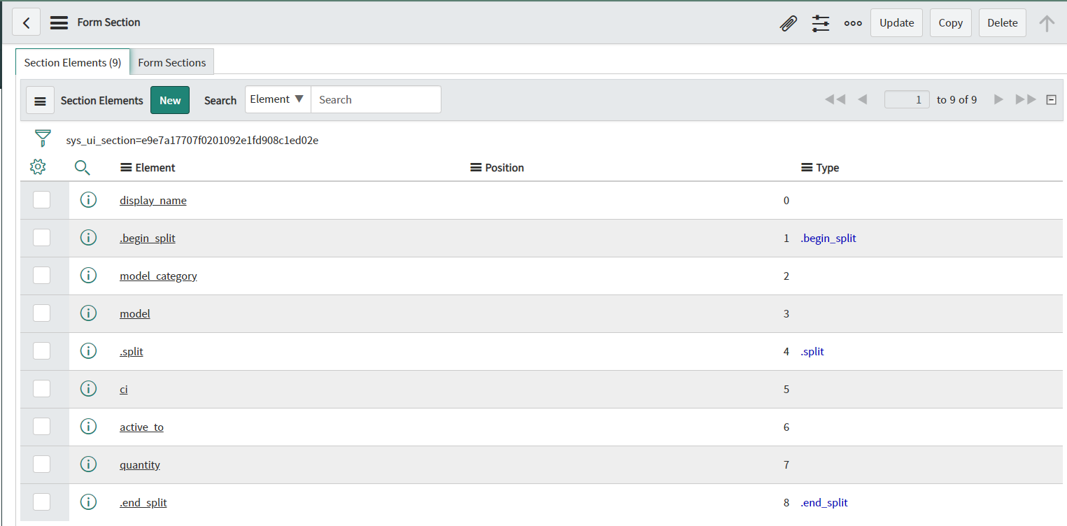Open the ci element link

(x=124, y=390)
